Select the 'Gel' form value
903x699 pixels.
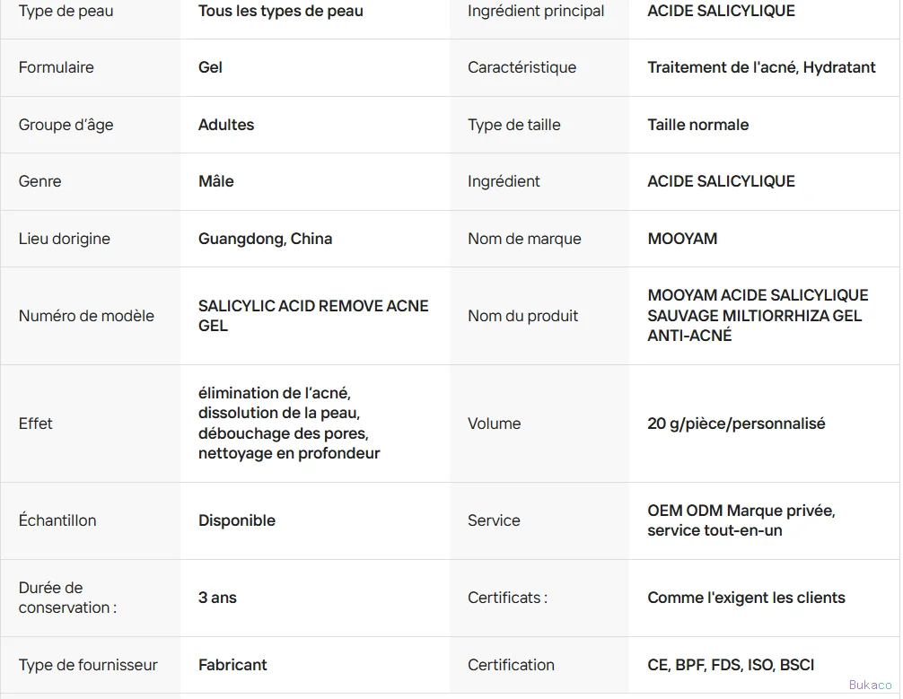tap(210, 67)
